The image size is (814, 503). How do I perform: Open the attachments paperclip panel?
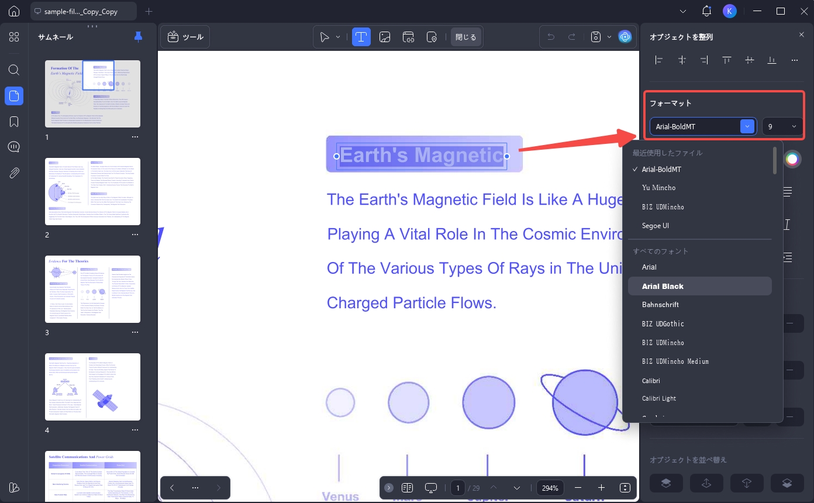14,173
